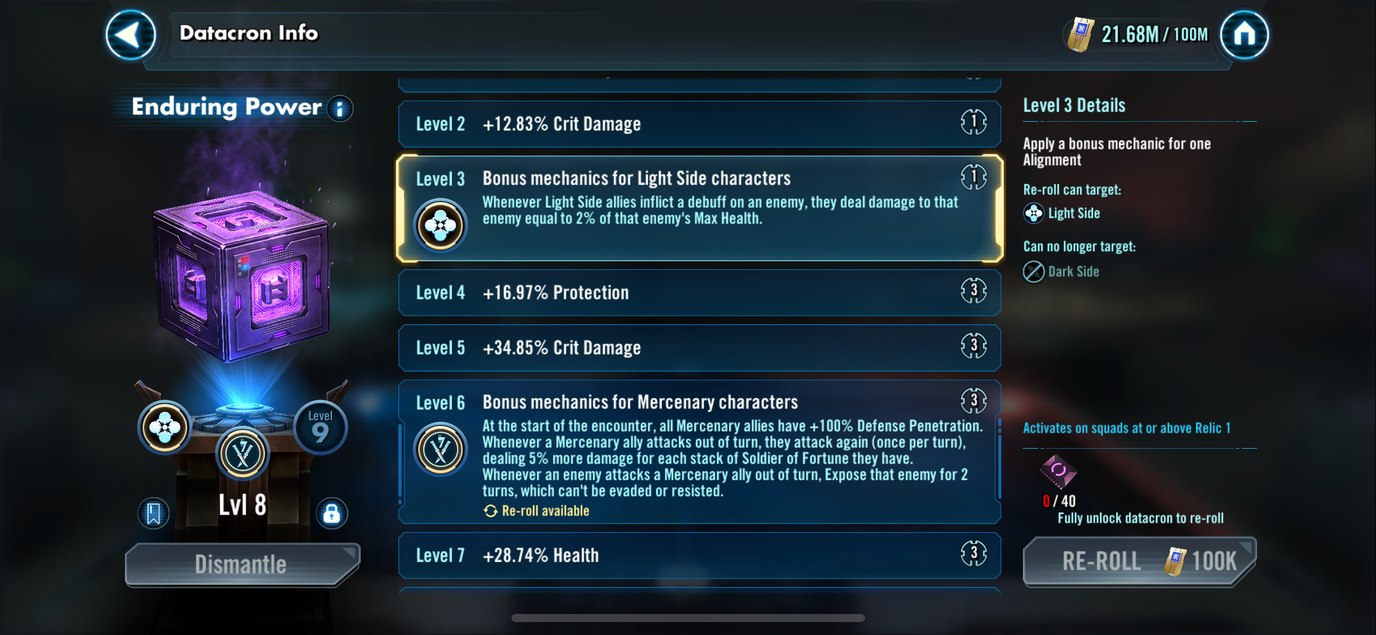The image size is (1376, 635).
Task: Select Level 2 Crit Damage row
Action: coord(699,124)
